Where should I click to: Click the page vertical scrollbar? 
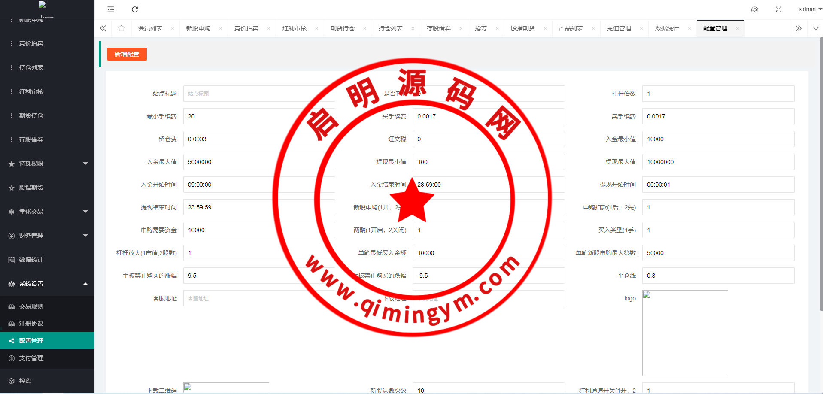tap(821, 172)
